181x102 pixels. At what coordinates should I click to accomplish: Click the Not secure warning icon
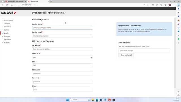tap(12, 5)
